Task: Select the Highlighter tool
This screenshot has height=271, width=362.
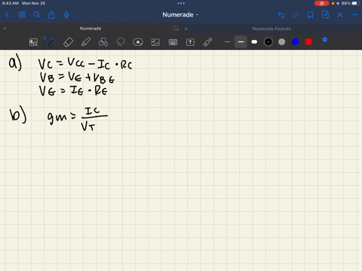Action: click(86, 42)
